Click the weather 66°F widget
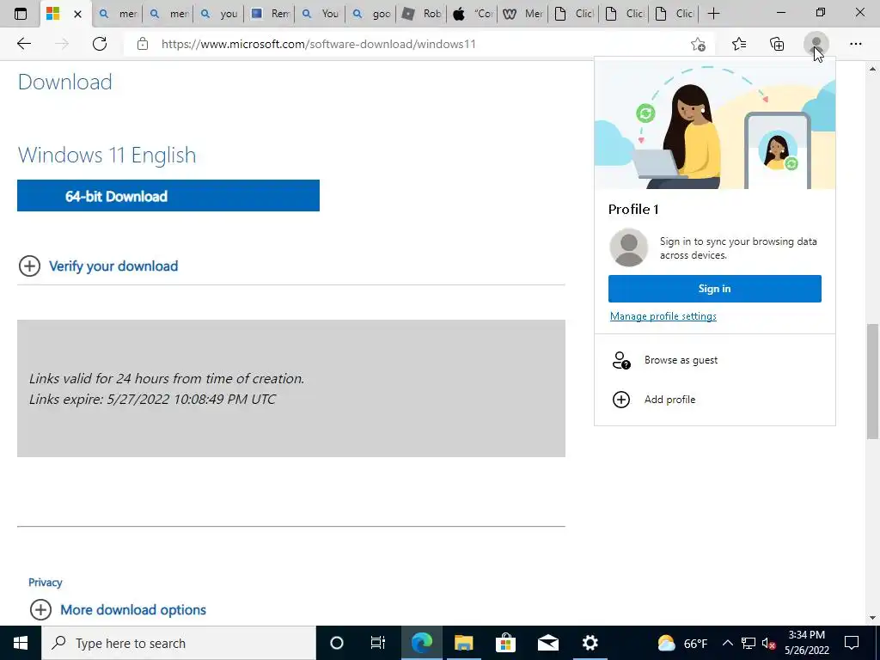Image resolution: width=880 pixels, height=660 pixels. pos(682,643)
